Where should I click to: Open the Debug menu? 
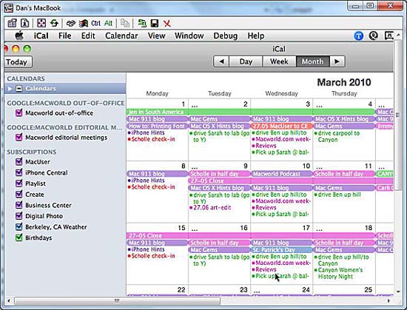pyautogui.click(x=225, y=36)
